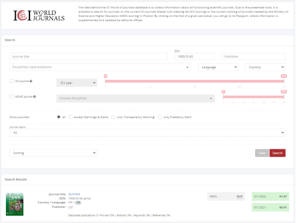Click the ICI World of Journals logo
Viewport: 296px width, 223px height.
click(39, 16)
